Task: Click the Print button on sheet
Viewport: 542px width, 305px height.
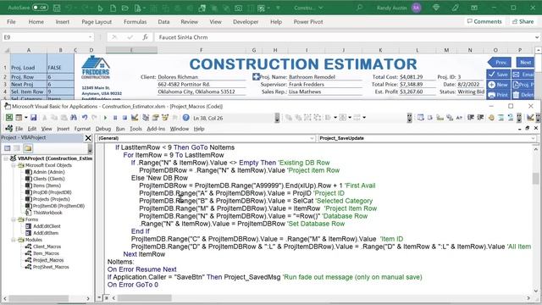Action: click(499, 94)
